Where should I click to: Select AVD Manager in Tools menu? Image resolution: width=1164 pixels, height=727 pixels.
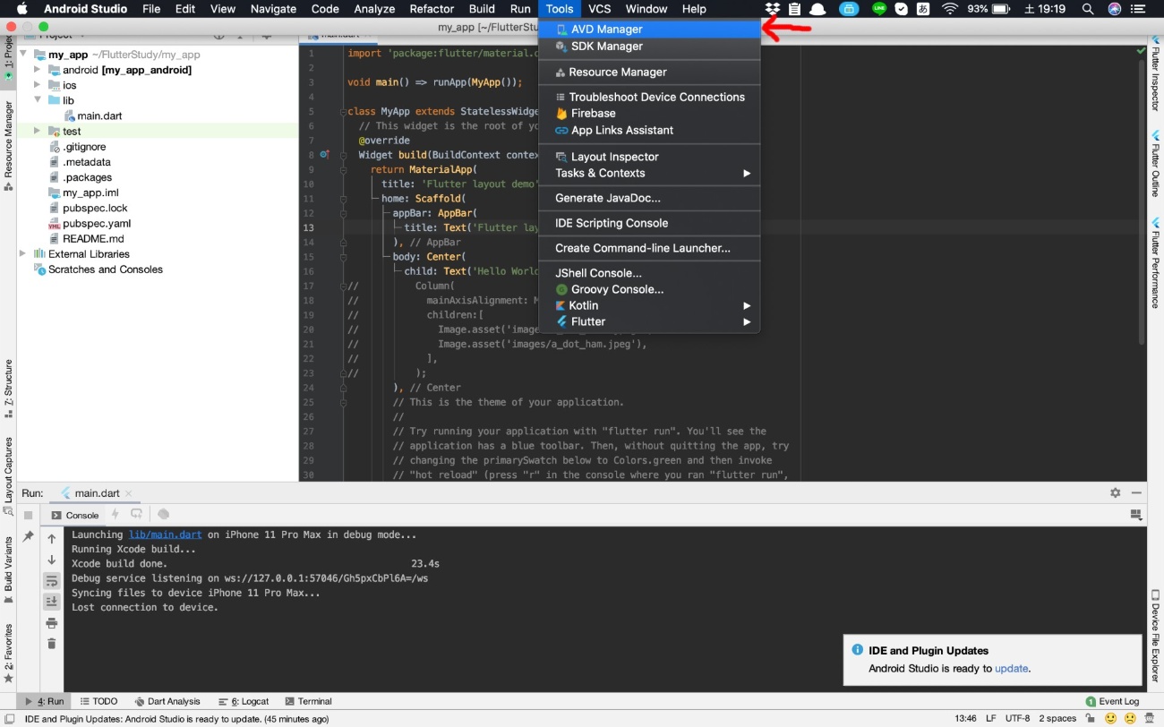click(649, 29)
